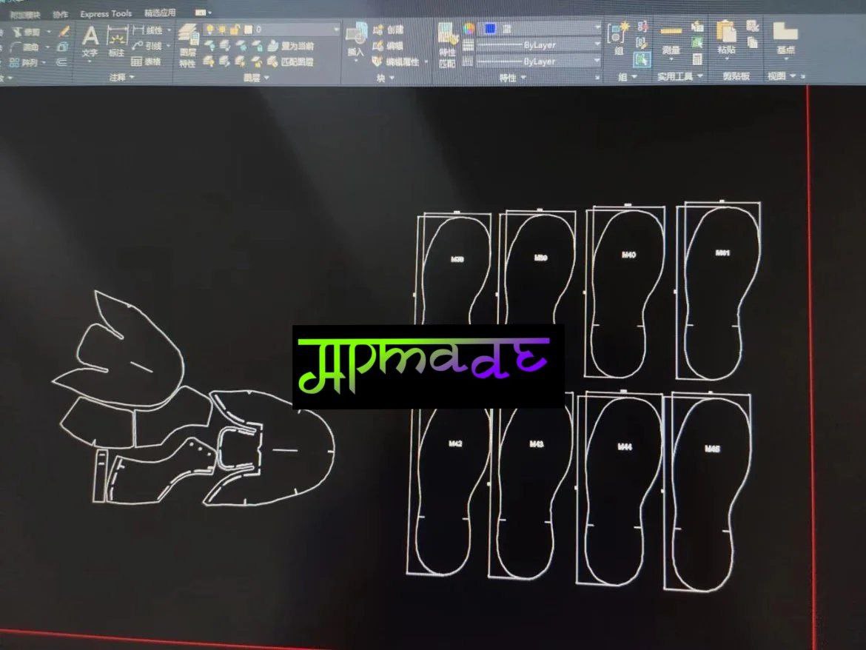Click the Paste (粘贴) icon
The image size is (866, 650).
726,38
